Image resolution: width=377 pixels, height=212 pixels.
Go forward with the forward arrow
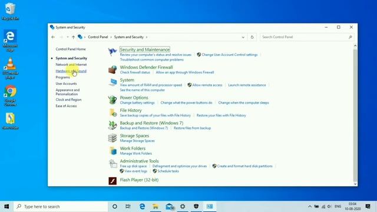tap(61, 37)
